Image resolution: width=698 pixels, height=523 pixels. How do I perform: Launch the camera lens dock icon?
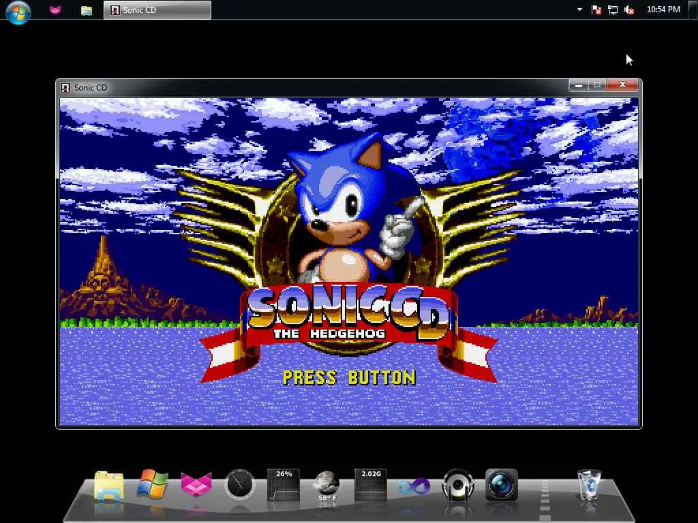click(x=502, y=485)
